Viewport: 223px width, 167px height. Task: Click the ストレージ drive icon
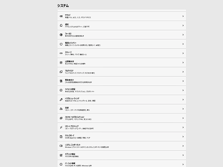pyautogui.click(x=61, y=53)
